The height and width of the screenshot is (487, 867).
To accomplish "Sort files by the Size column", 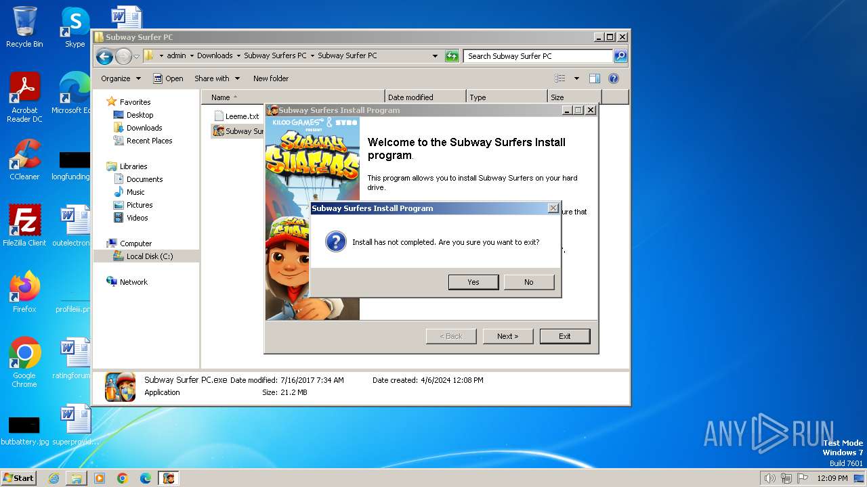I will (574, 97).
